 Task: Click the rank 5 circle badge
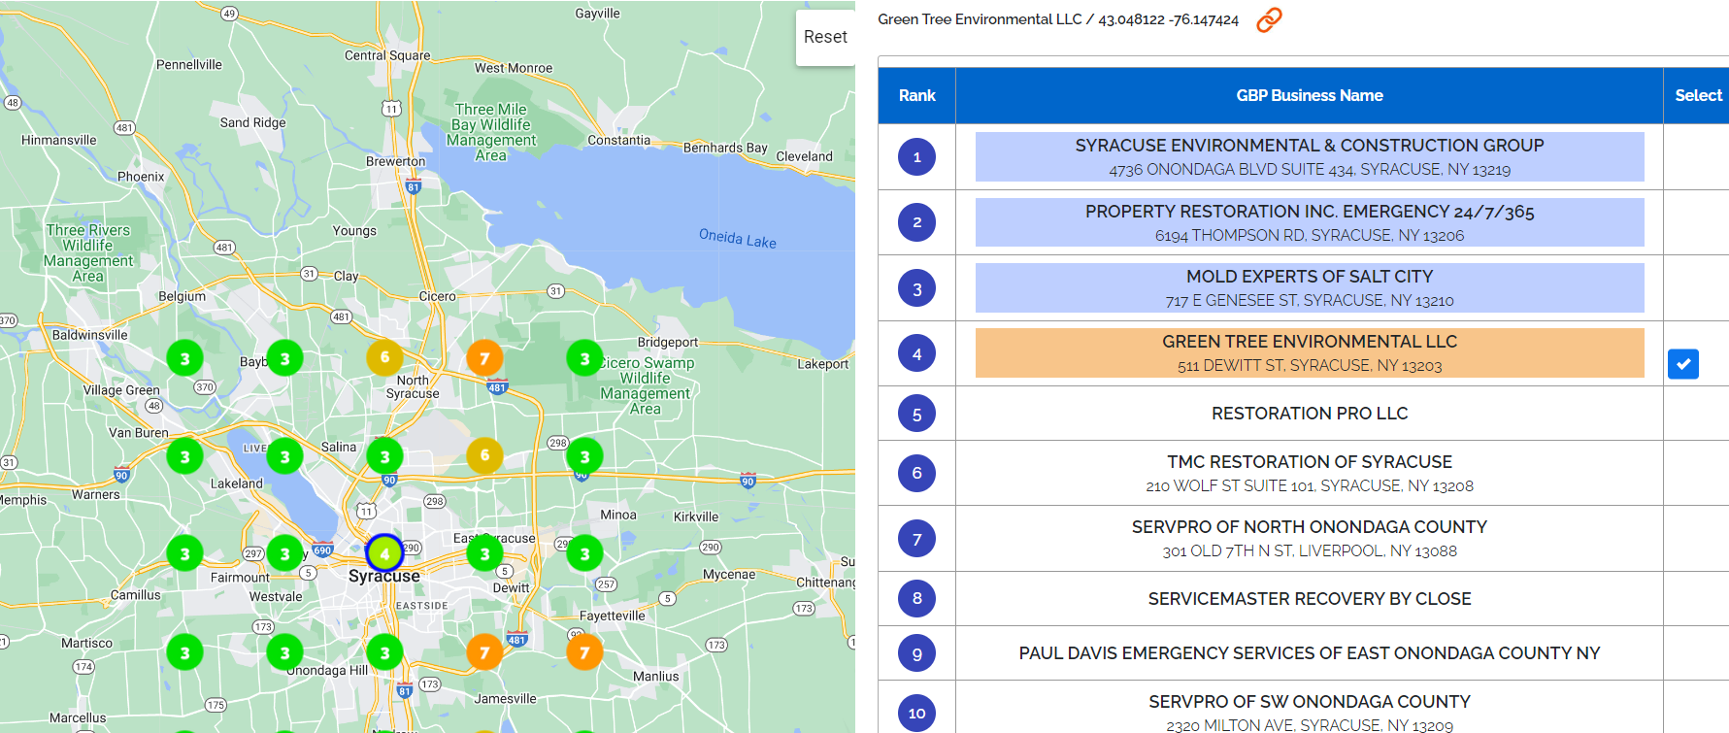click(916, 415)
